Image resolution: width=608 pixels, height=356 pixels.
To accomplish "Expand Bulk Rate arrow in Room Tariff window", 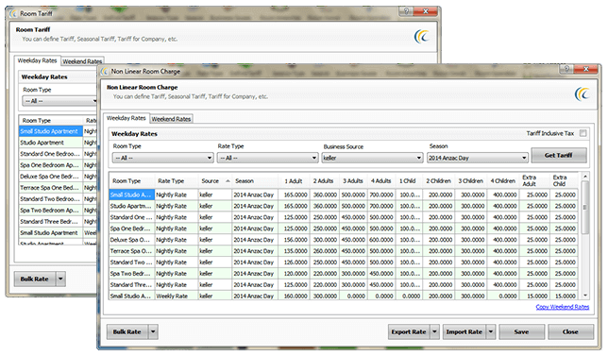I will point(60,279).
